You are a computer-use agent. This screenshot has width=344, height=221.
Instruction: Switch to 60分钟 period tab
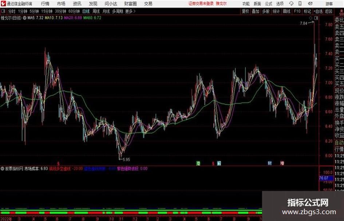[x=74, y=11]
